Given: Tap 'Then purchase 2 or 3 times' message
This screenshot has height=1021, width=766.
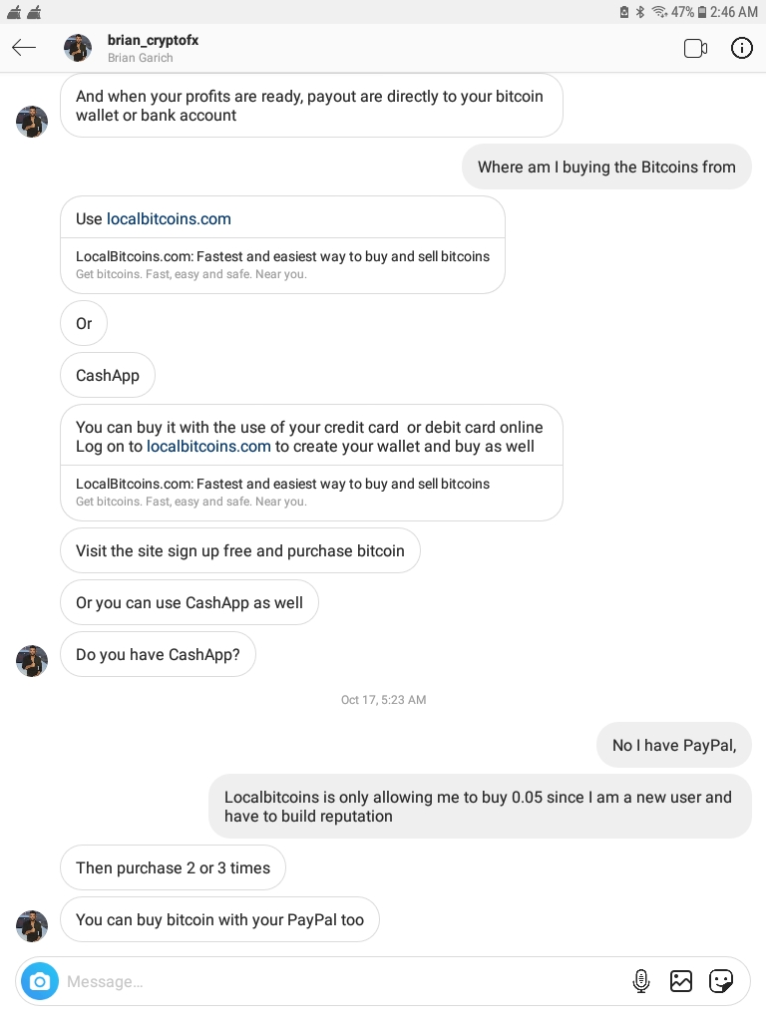Looking at the screenshot, I should (x=173, y=867).
